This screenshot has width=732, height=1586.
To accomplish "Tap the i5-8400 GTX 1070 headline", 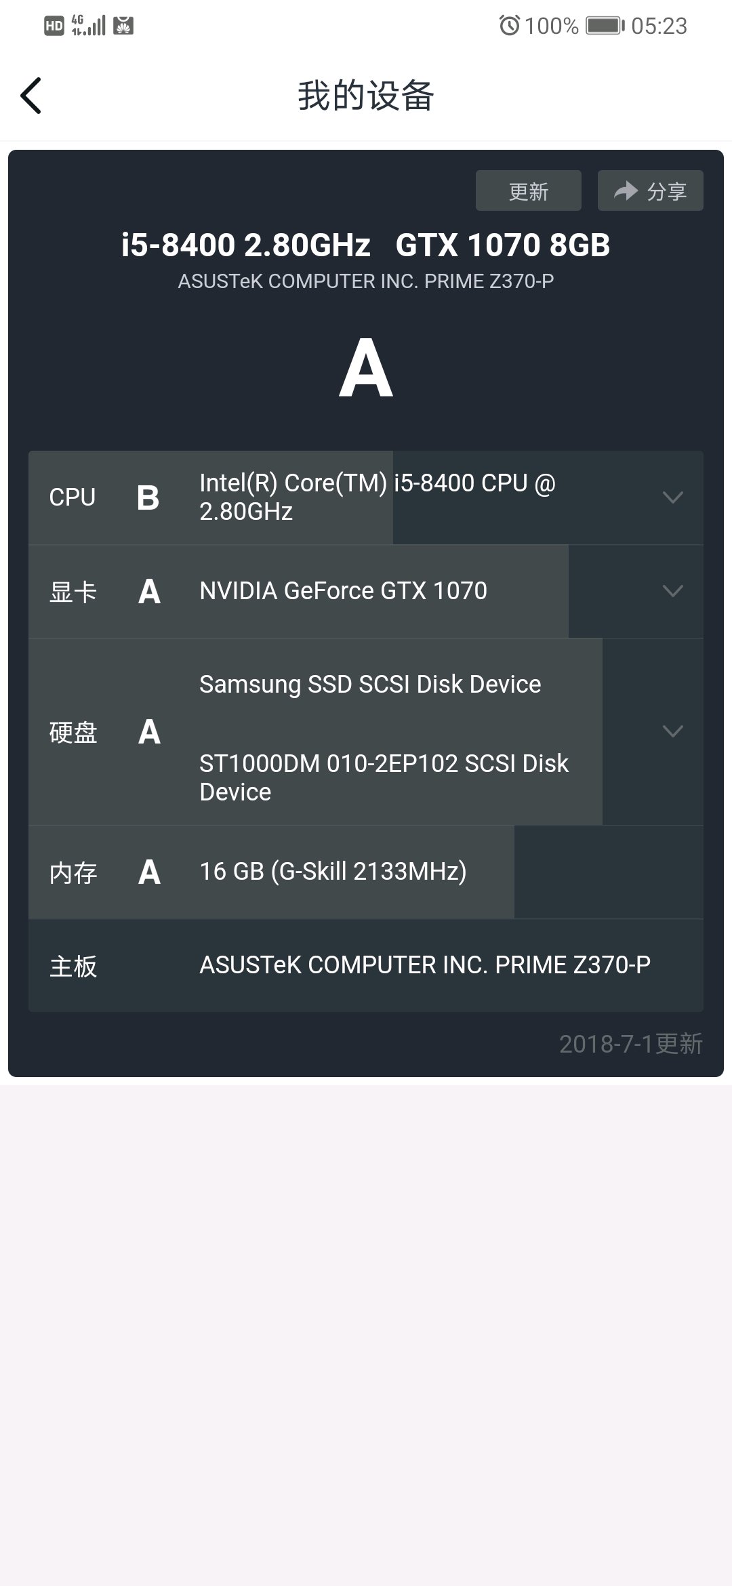I will (366, 245).
